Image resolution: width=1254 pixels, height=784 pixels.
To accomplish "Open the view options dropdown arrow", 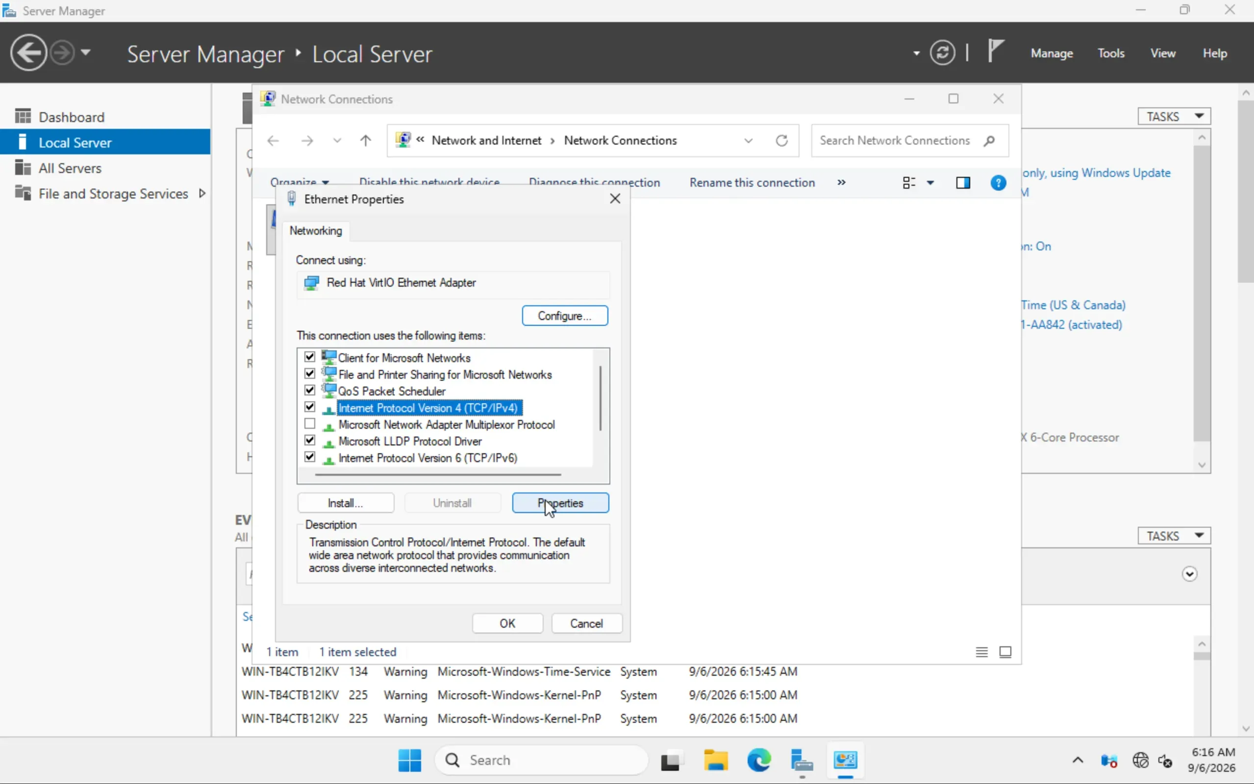I will pyautogui.click(x=930, y=182).
